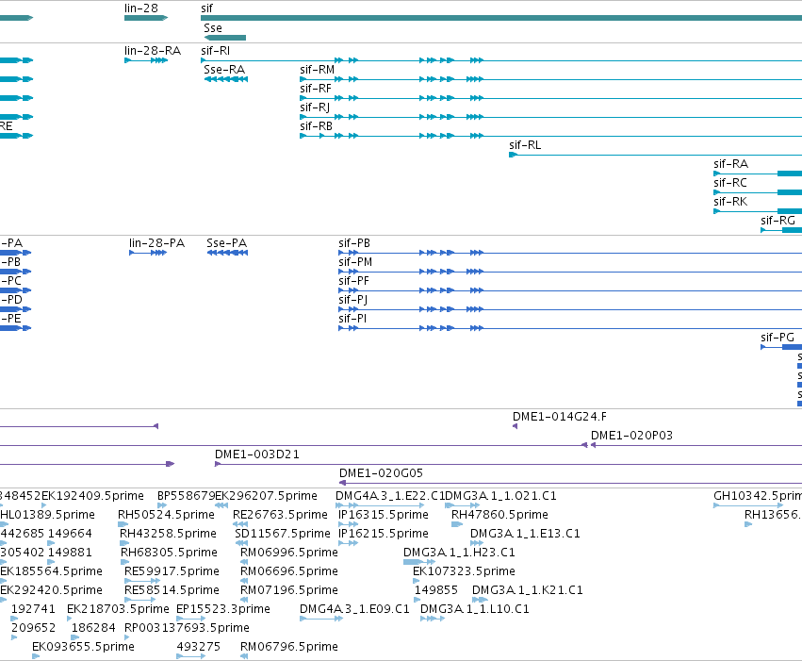Select the EP15523.3prime EST label
The width and height of the screenshot is (802, 661).
point(223,609)
